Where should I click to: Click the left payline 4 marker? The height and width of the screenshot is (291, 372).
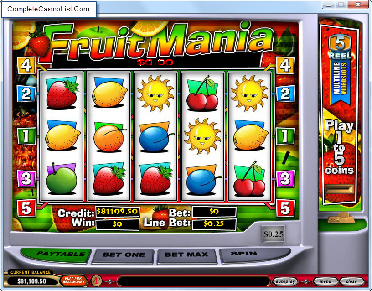coord(26,65)
